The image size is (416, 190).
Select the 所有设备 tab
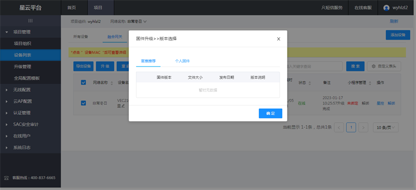pos(81,36)
